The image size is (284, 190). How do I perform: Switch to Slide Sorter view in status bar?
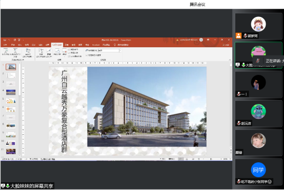pos(187,159)
